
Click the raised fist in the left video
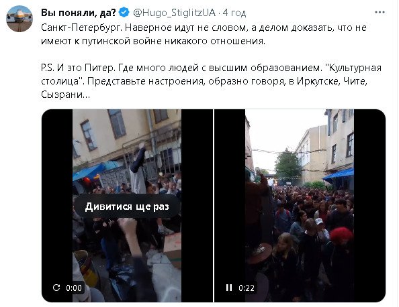(127, 226)
